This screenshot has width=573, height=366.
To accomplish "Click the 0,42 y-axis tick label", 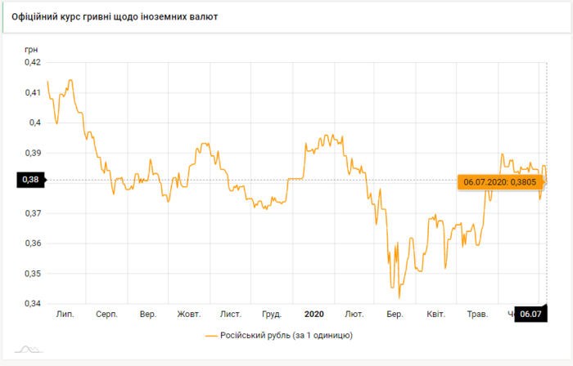I will (32, 62).
